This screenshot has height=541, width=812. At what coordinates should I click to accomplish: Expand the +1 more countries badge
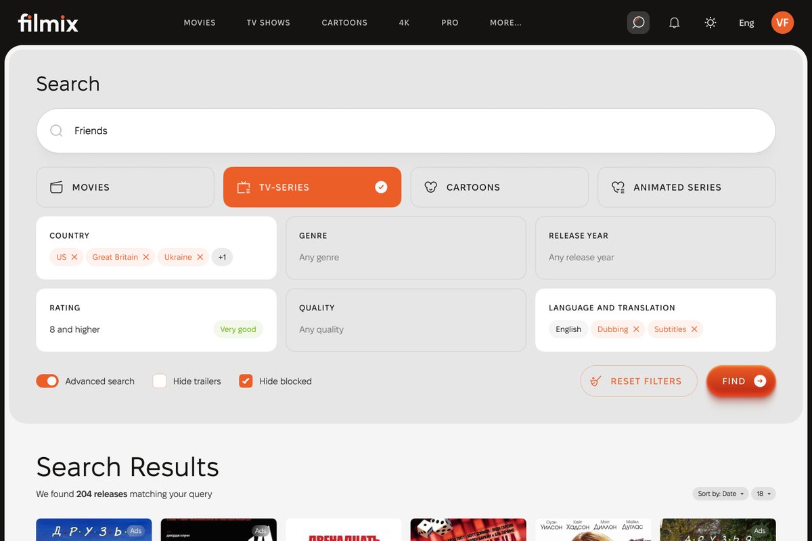click(x=222, y=257)
